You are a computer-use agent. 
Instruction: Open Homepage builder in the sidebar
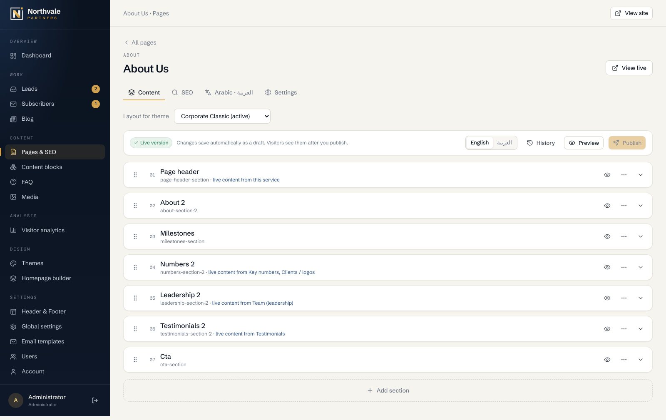pos(55,278)
